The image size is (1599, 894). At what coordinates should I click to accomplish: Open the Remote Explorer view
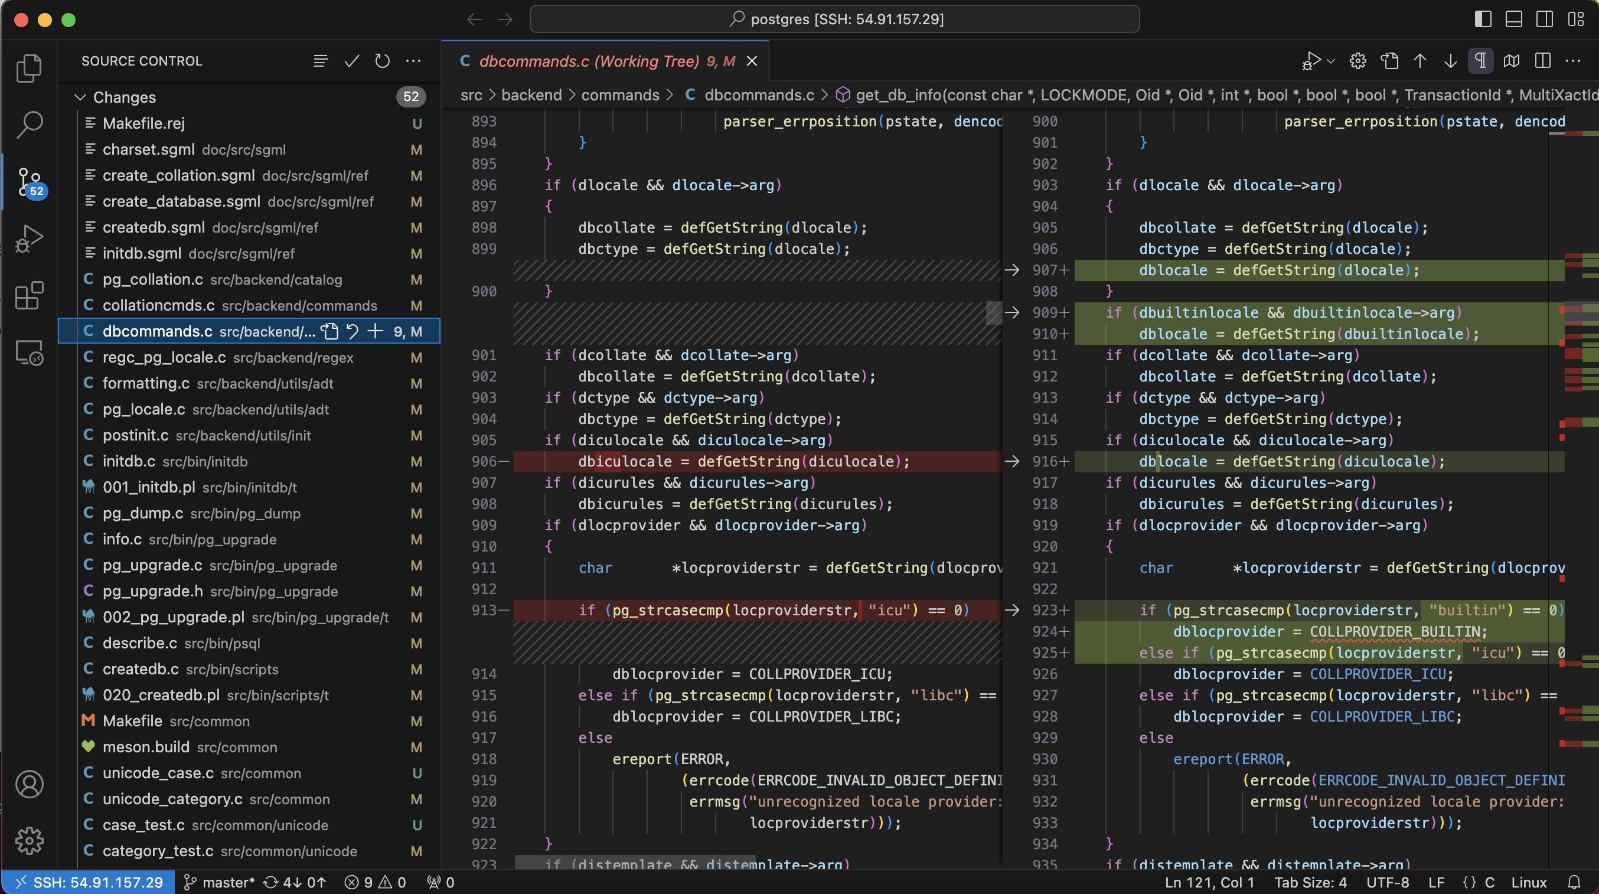(x=28, y=353)
